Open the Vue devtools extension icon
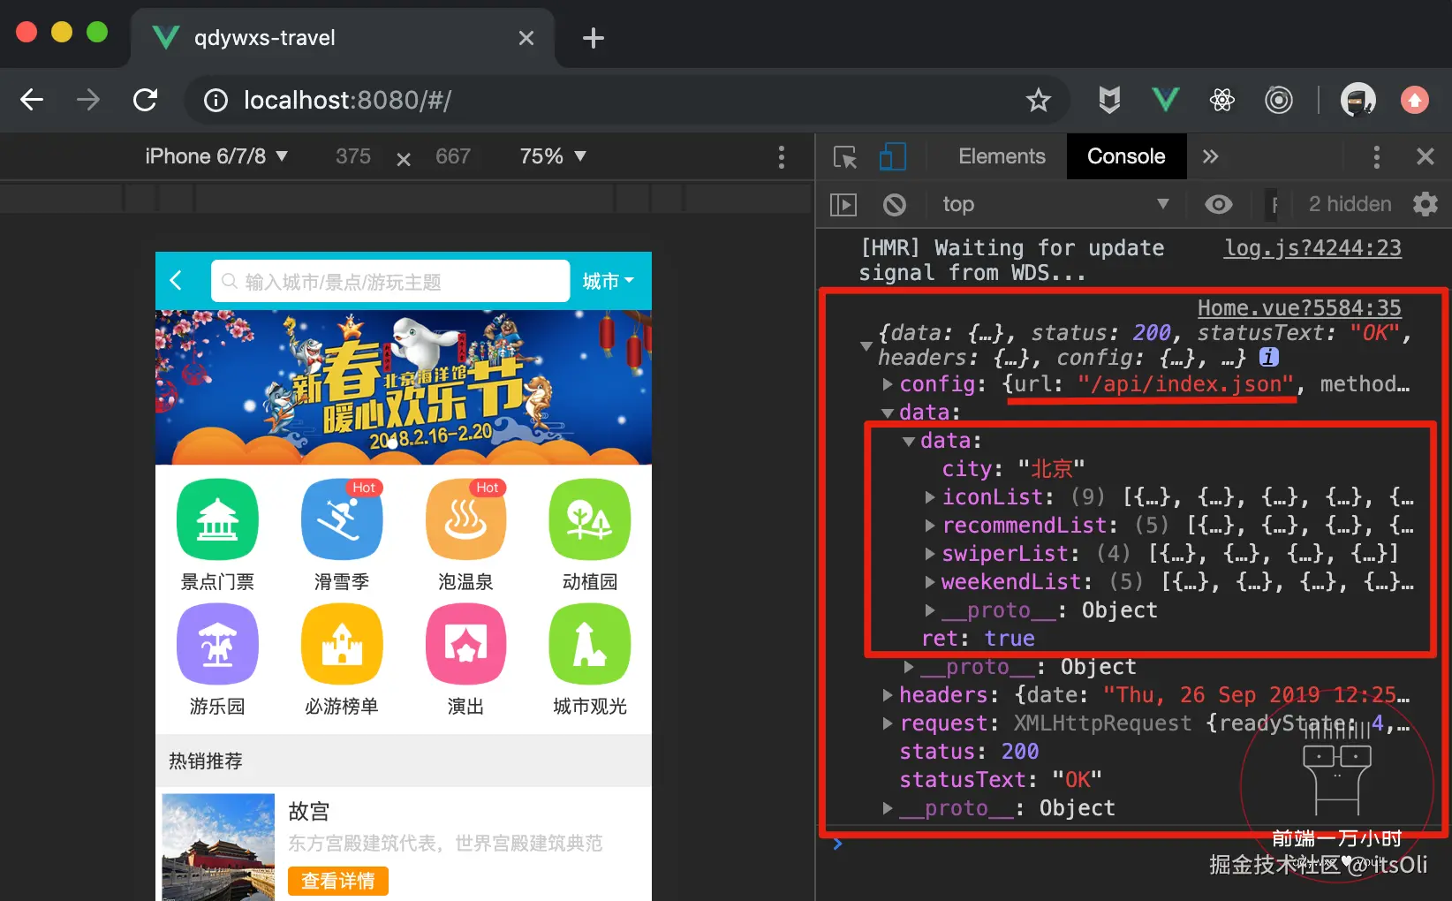The height and width of the screenshot is (901, 1452). pyautogui.click(x=1166, y=100)
